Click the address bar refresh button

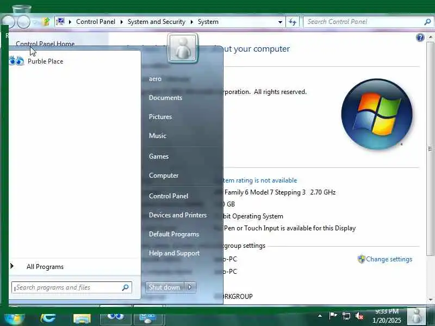point(293,22)
